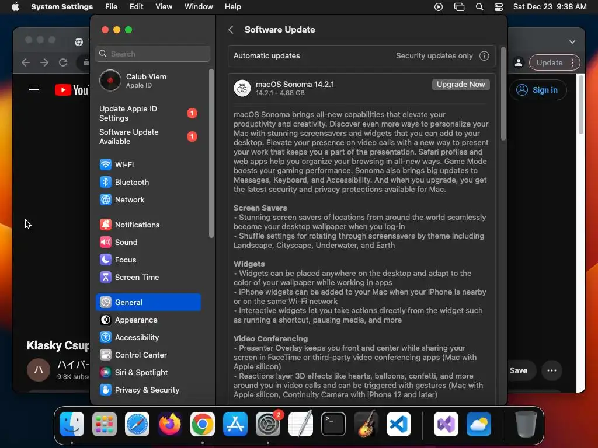598x448 pixels.
Task: Open Control Center settings
Action: point(148,355)
